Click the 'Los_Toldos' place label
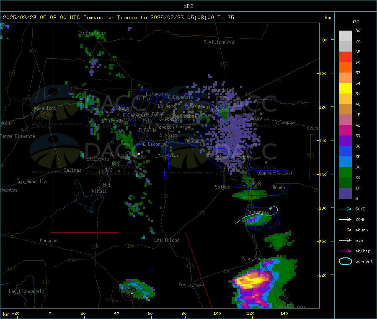Image resolution: width=377 pixels, height=319 pixels. pos(167,240)
